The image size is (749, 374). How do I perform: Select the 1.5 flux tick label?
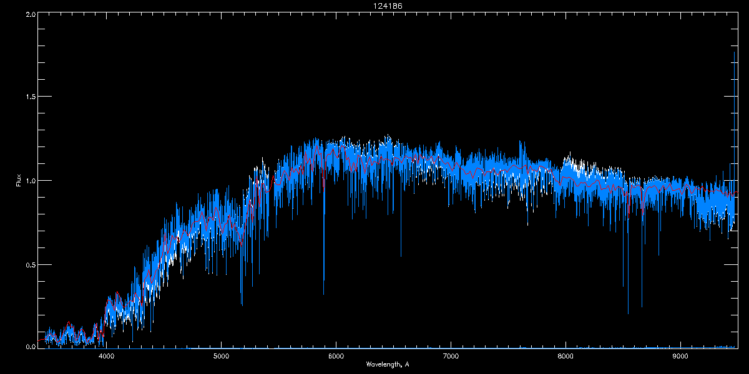31,97
